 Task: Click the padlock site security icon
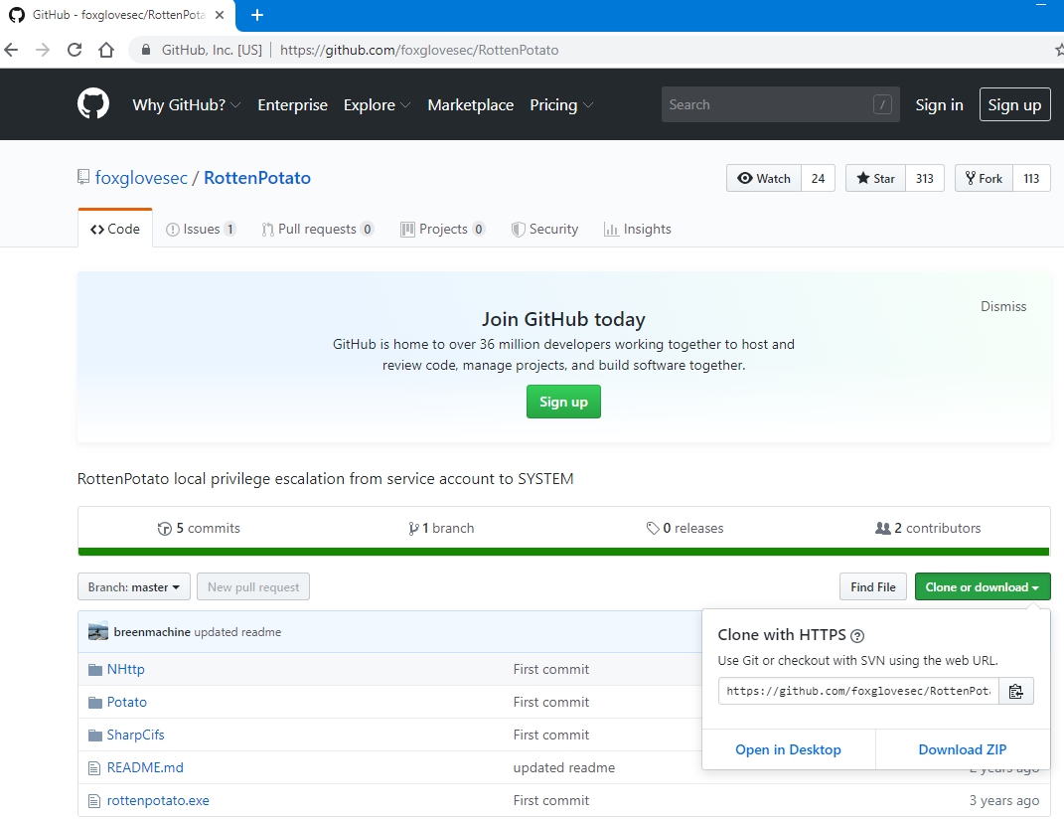click(x=145, y=50)
